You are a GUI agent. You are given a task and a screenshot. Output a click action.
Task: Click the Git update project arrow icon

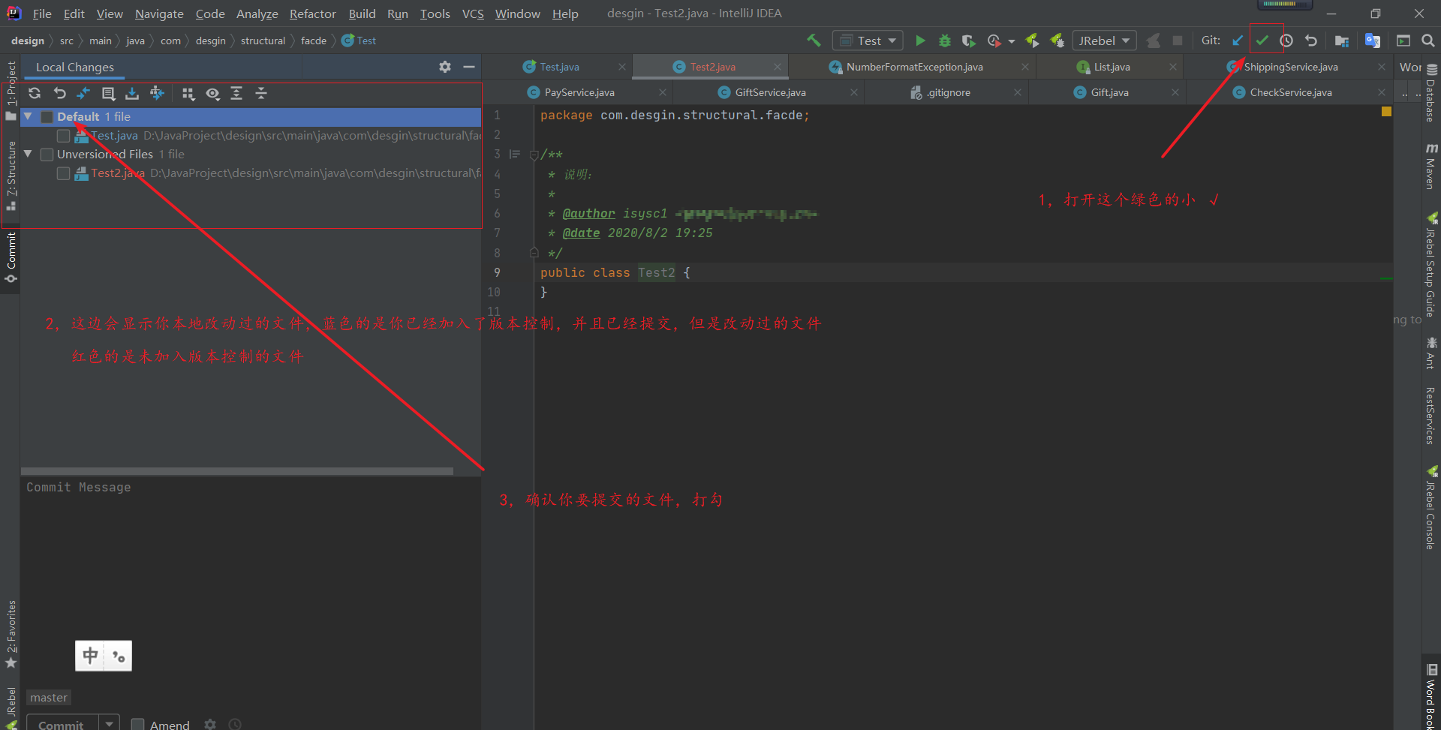(1238, 41)
